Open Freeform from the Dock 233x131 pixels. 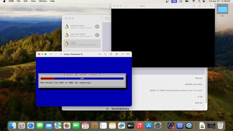coord(121,126)
